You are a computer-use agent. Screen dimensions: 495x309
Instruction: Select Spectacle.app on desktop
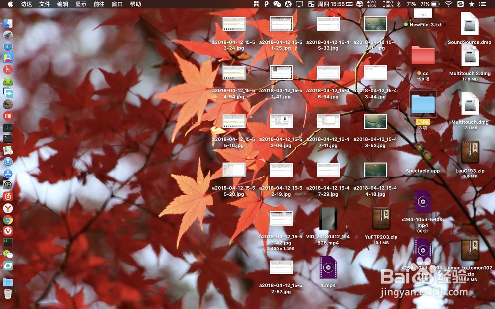pos(423,153)
